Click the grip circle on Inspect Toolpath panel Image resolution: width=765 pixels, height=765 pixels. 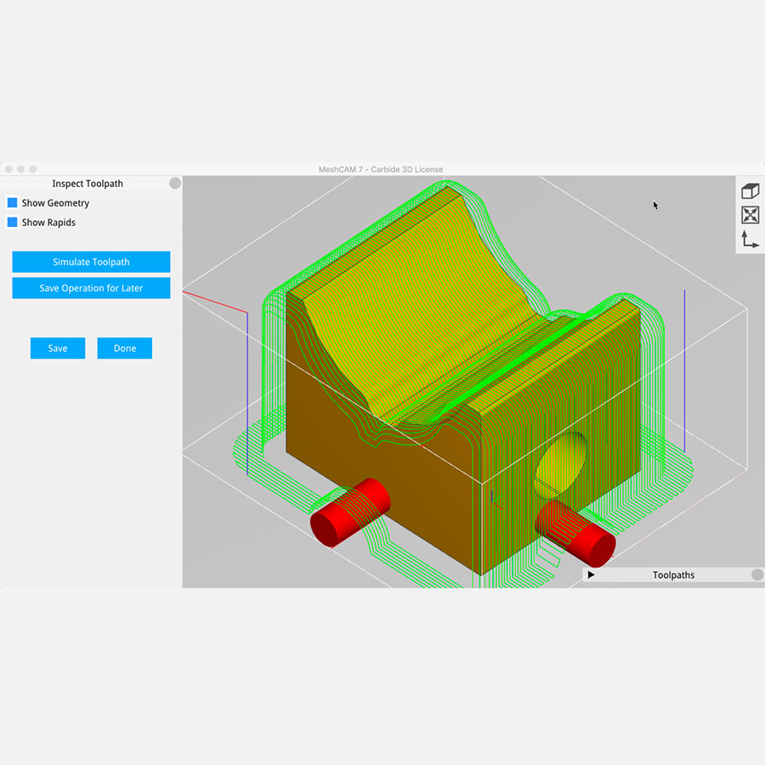click(174, 183)
